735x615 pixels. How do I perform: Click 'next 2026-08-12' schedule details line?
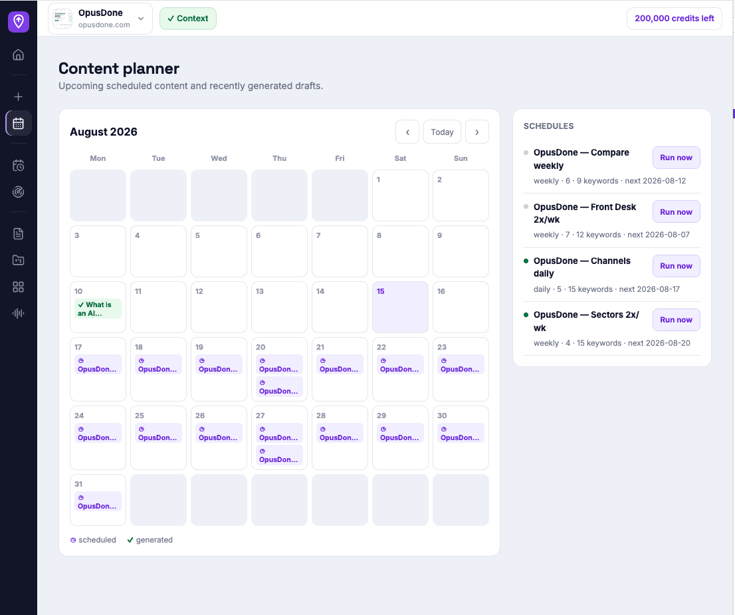[x=609, y=181]
